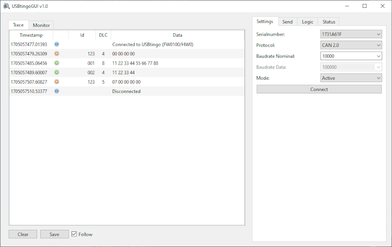This screenshot has width=392, height=247.
Task: Uncheck the Follow checkbox
Action: coord(74,234)
